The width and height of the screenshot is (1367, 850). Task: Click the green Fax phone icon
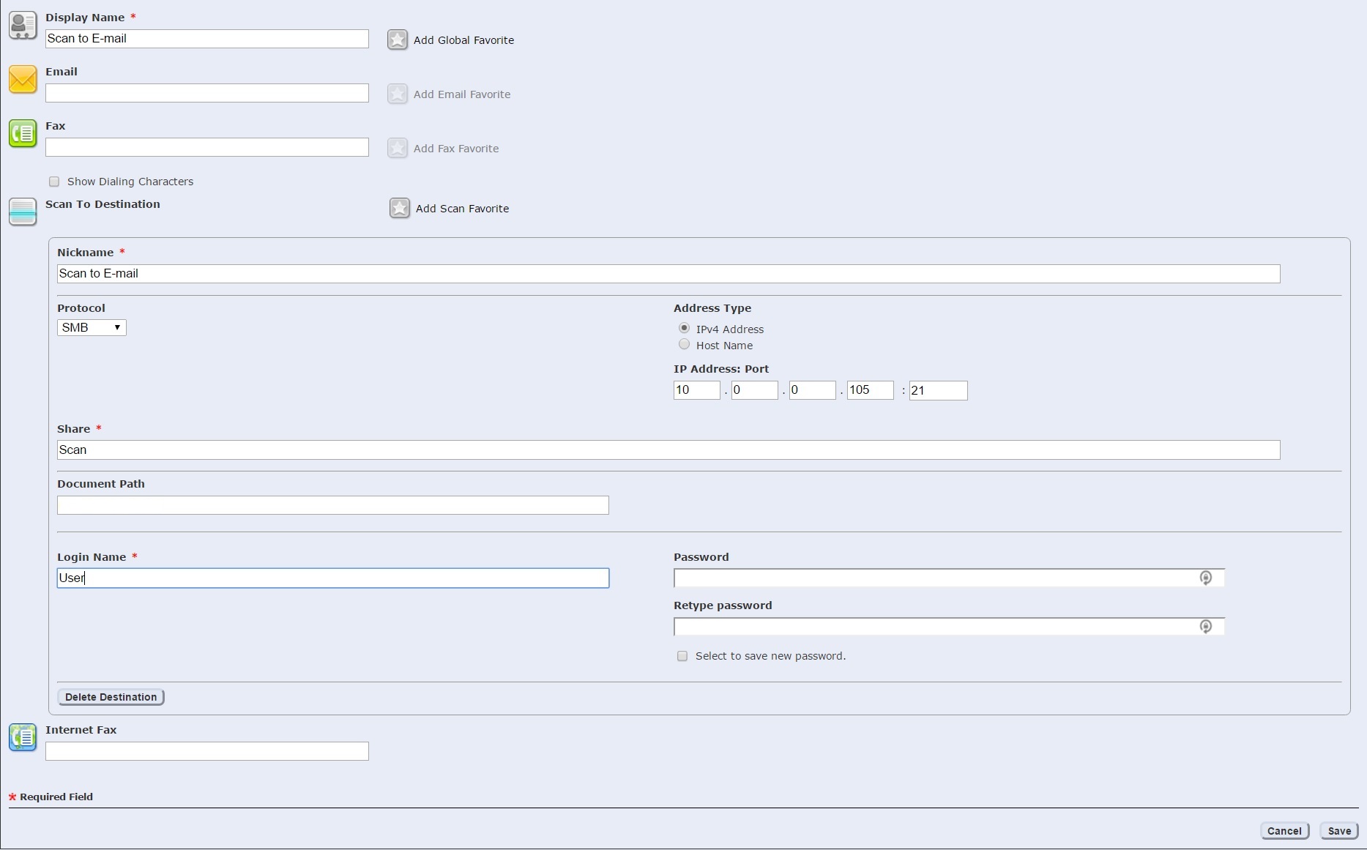(x=23, y=134)
